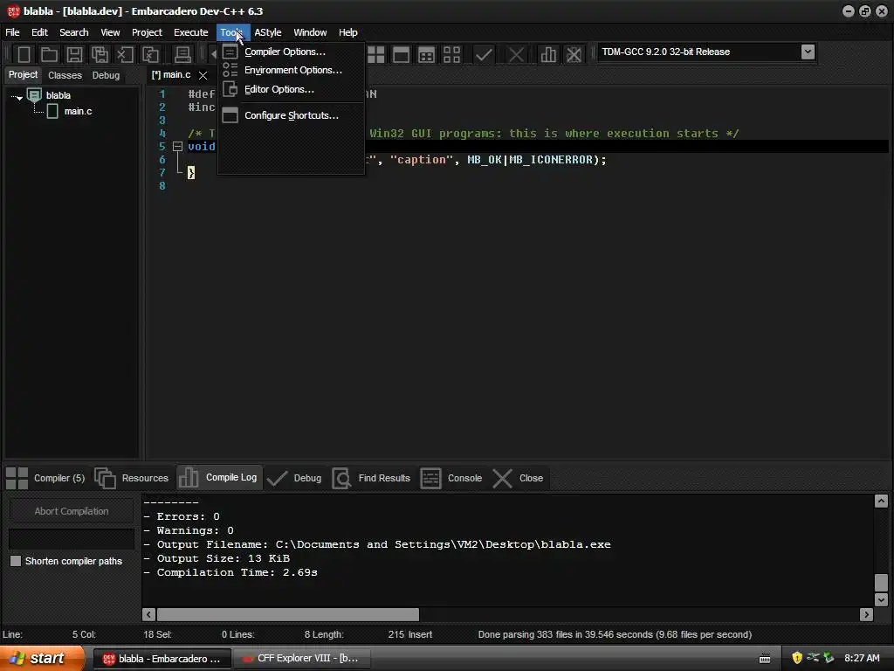Switch to the Classes sidebar tab
The width and height of the screenshot is (894, 671).
point(65,75)
